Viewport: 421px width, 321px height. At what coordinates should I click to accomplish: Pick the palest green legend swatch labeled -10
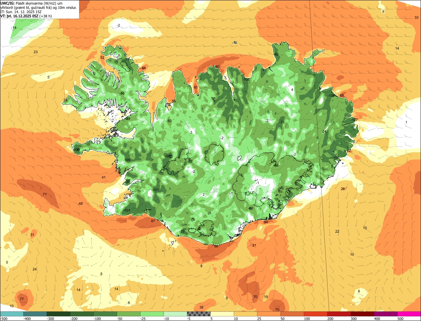coord(175,314)
